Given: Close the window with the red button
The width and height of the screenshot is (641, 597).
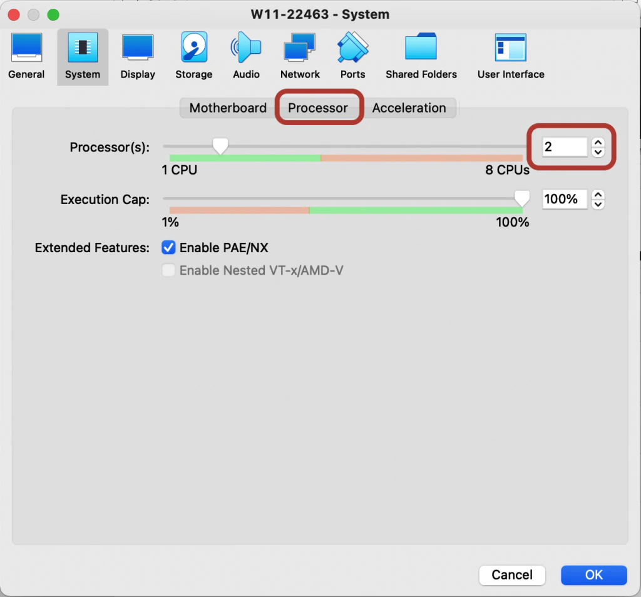Looking at the screenshot, I should tap(14, 15).
